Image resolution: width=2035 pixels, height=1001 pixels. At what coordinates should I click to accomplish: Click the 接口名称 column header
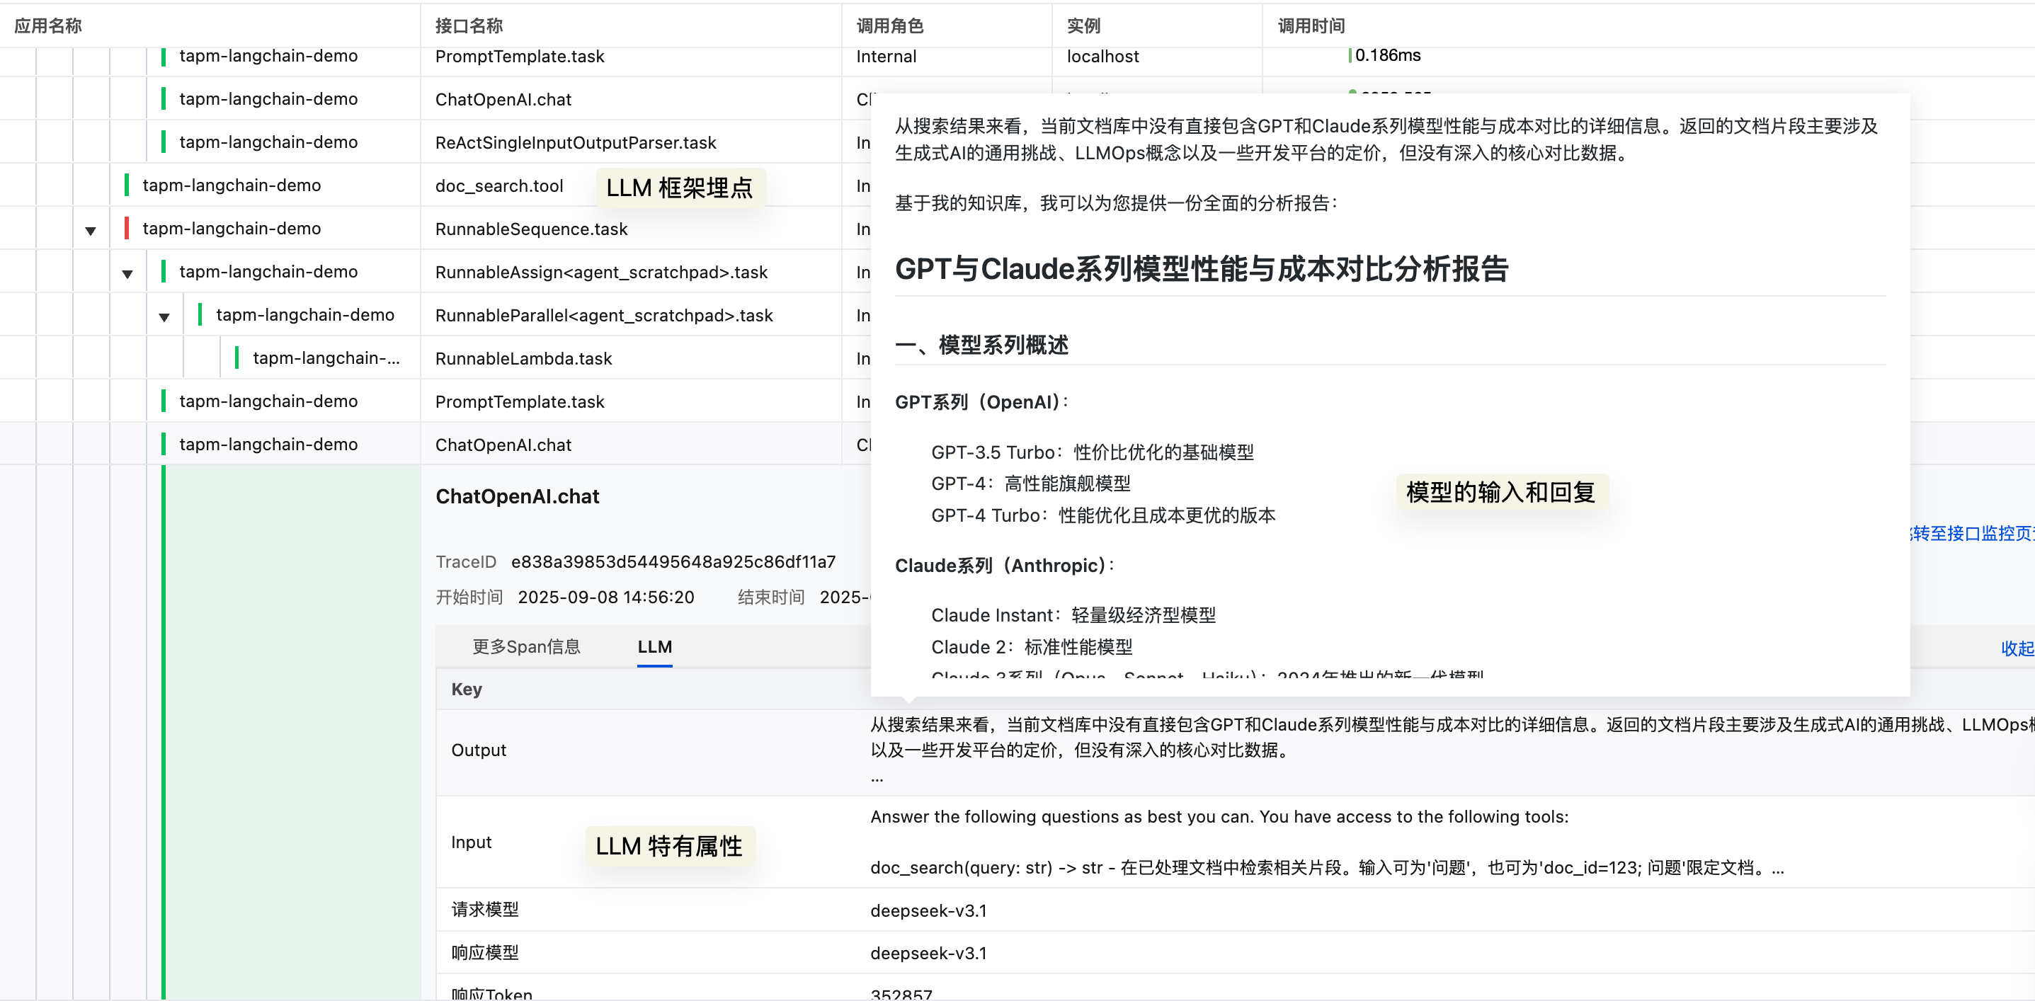[x=469, y=25]
